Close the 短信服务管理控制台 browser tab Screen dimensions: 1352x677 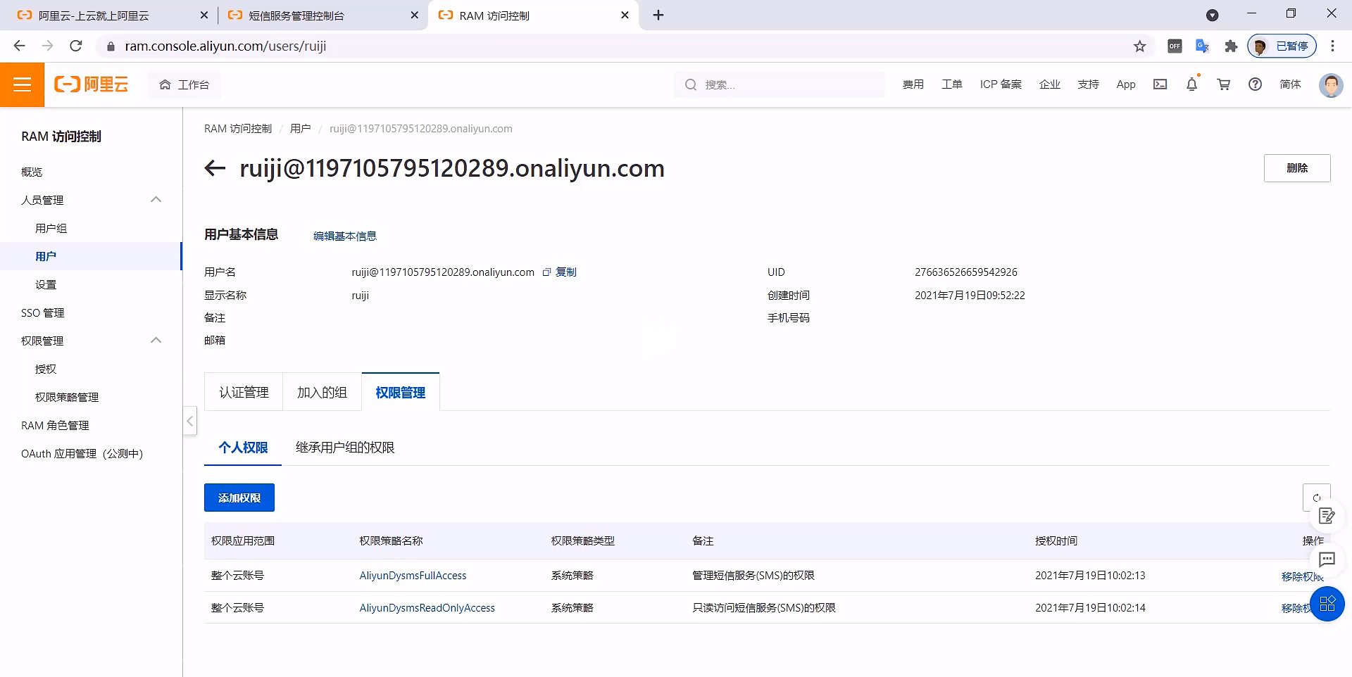pos(415,15)
